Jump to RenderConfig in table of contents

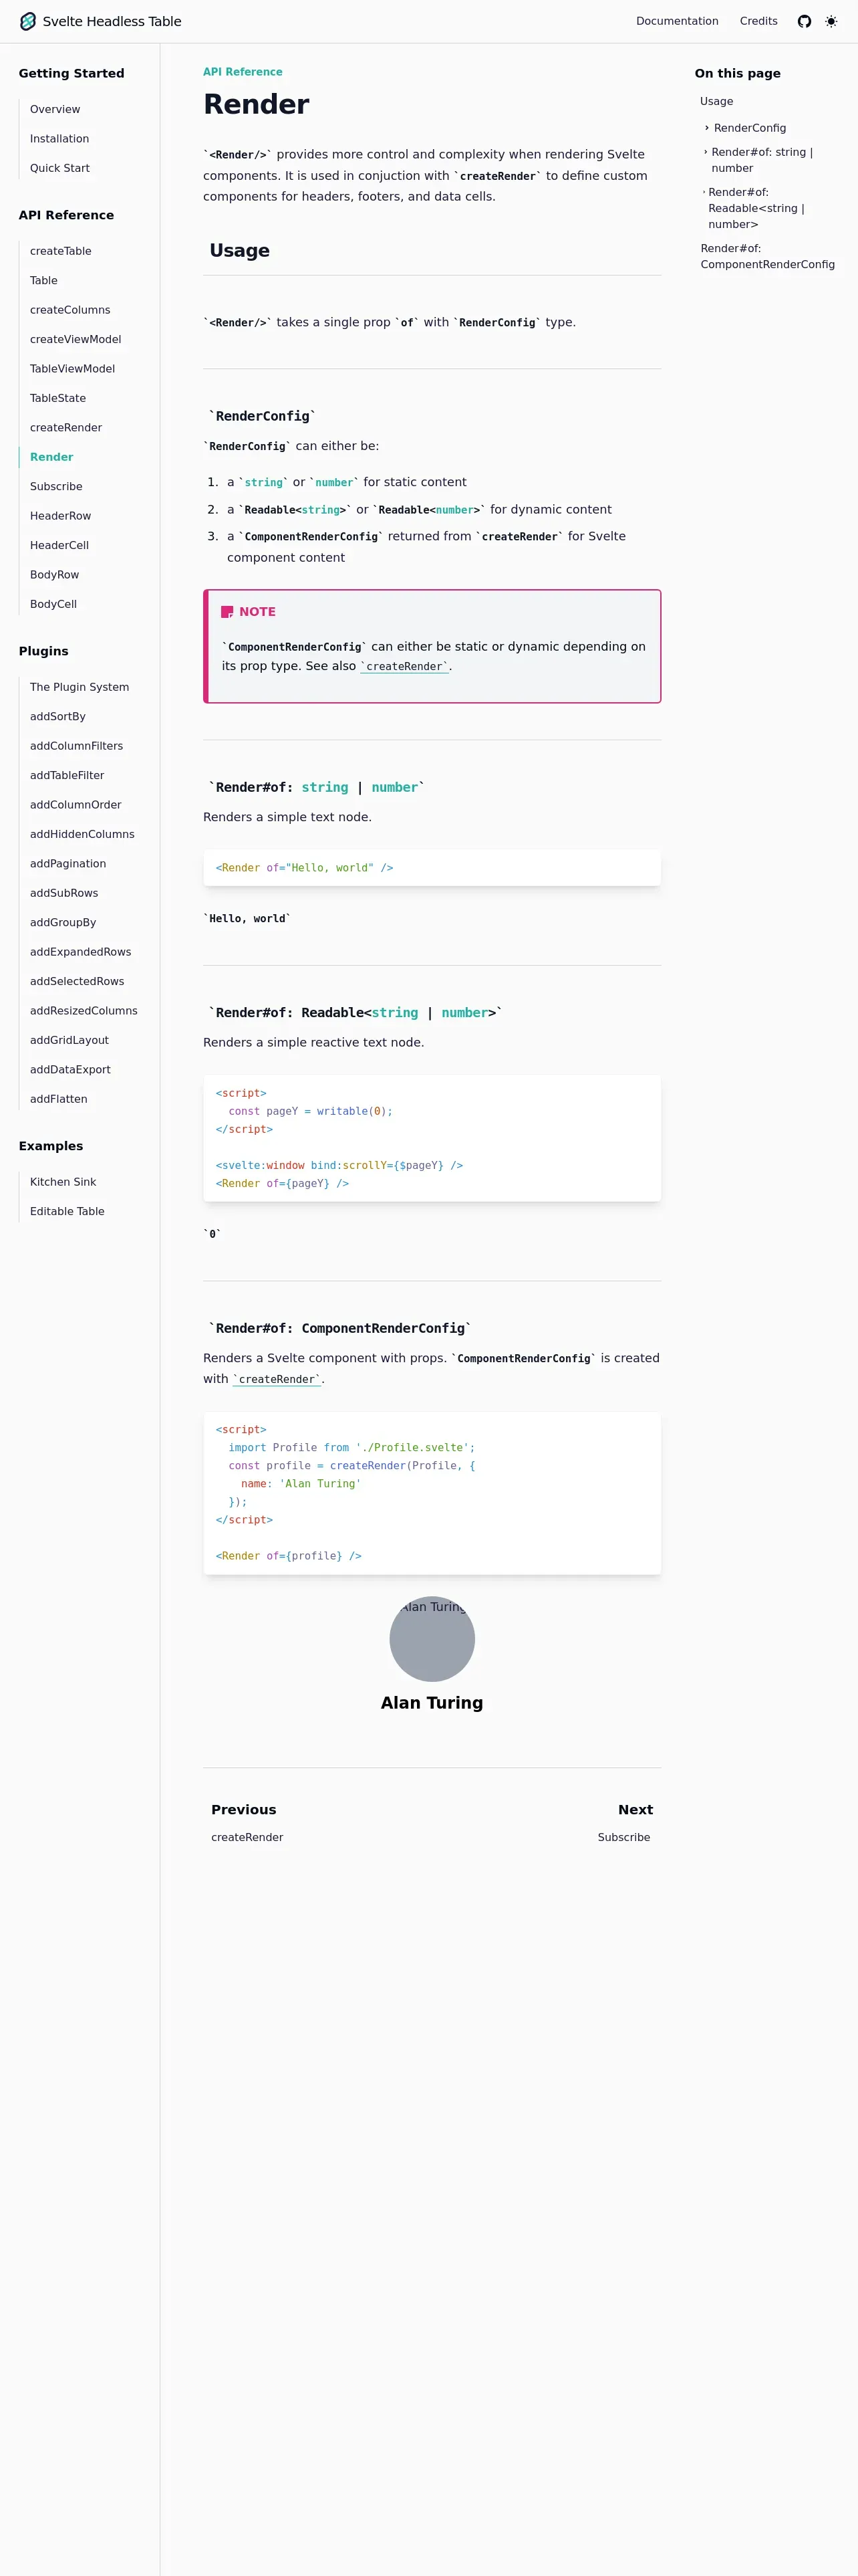pos(750,128)
